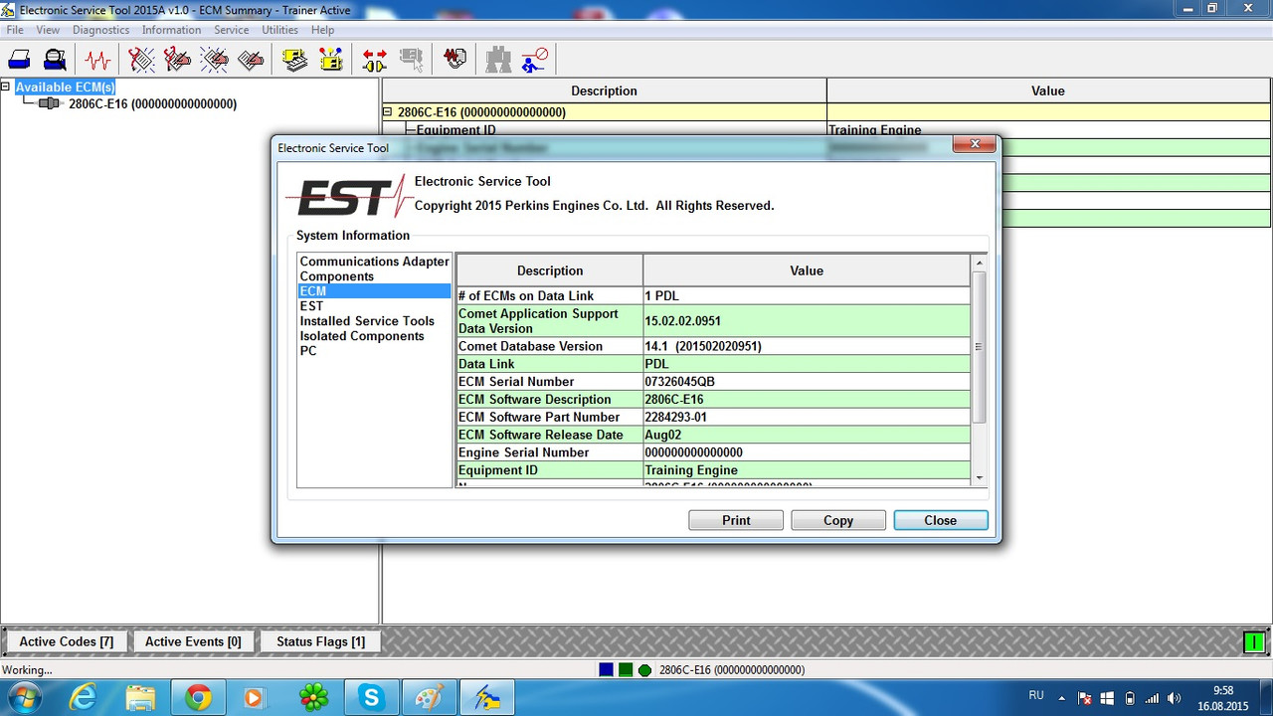Open the Windows Start button
Screen dimensions: 1273x716
click(x=24, y=698)
